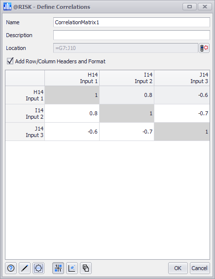This screenshot has height=279, width=215.
Task: Select the H14 Input 1 column header
Action: coord(72,78)
